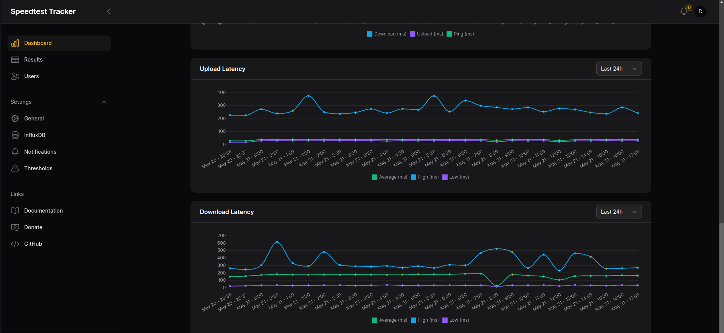Click the General gear icon
Screen dimensions: 724x333
15,119
